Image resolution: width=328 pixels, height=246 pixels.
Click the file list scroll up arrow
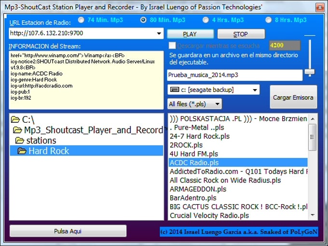[x=313, y=119]
